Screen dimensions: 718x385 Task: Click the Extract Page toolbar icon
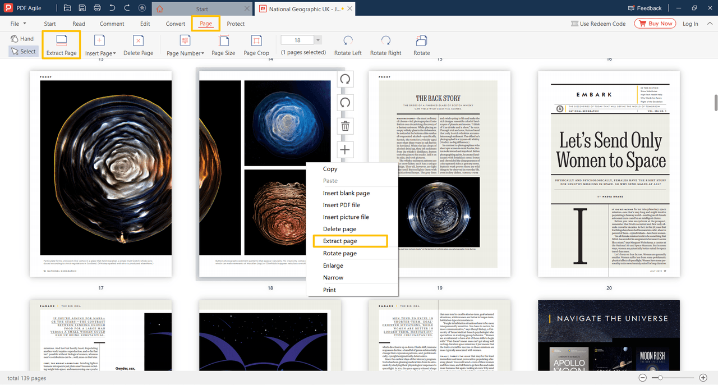click(62, 45)
